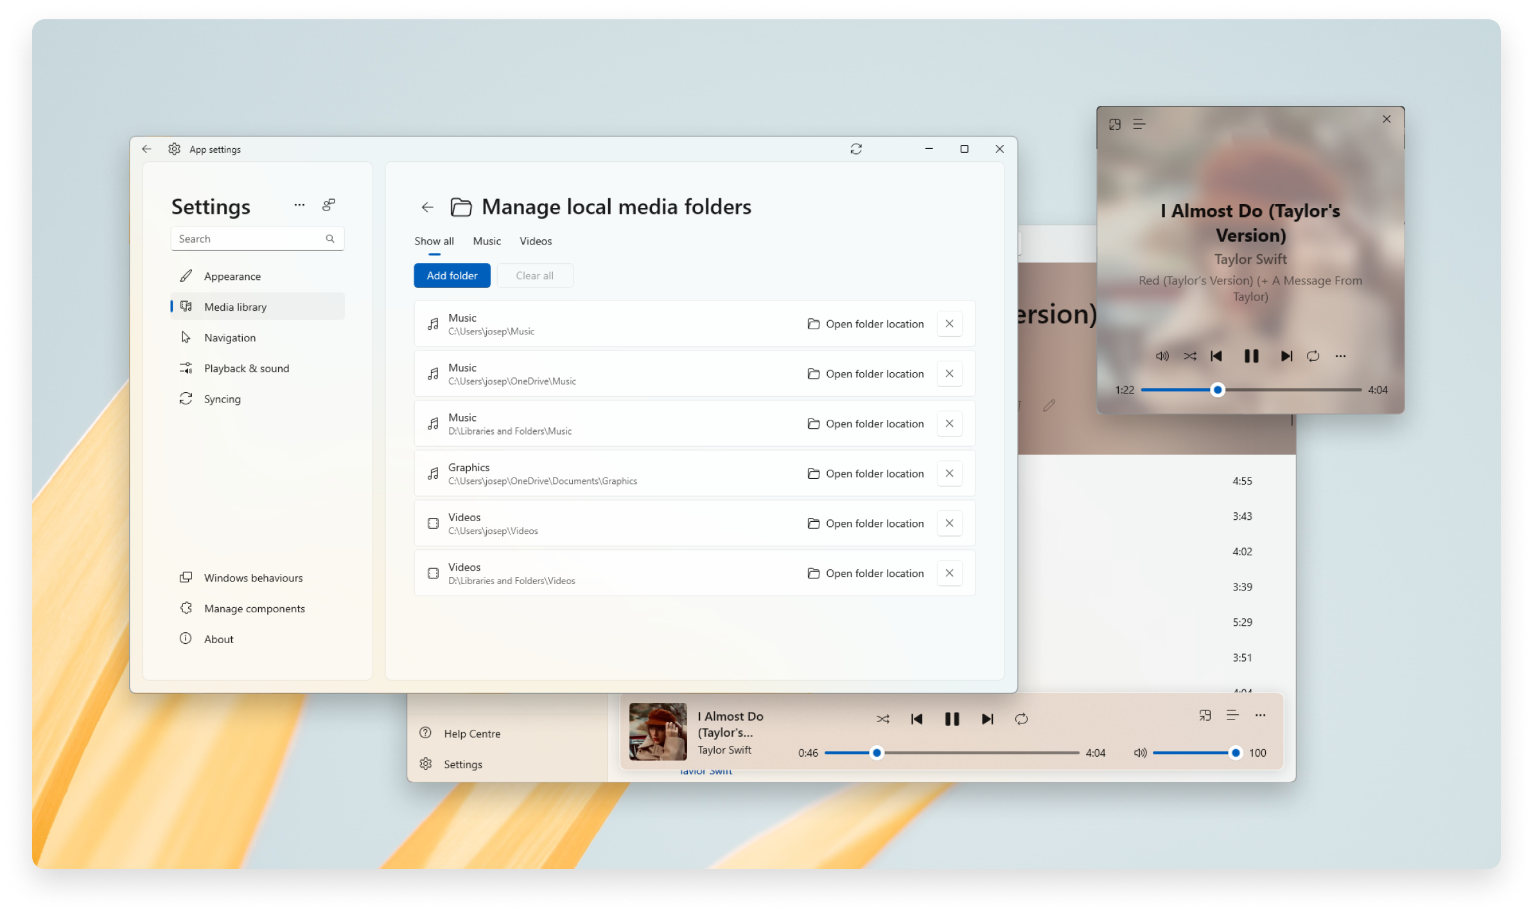
Task: Click the volume slider set to 100
Action: (1197, 753)
